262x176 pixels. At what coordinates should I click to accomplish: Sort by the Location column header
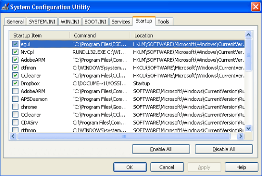tap(187, 36)
